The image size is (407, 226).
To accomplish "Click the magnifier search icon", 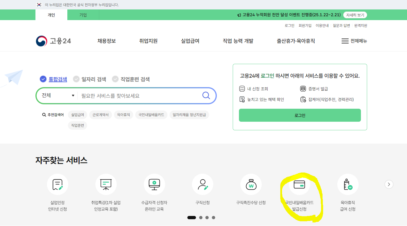I will [206, 95].
